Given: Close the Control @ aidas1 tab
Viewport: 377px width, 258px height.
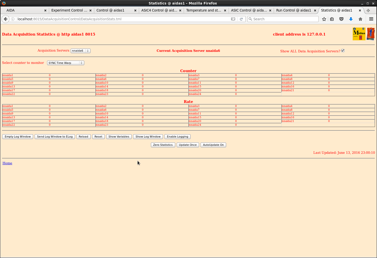Looking at the screenshot, I should (x=135, y=11).
